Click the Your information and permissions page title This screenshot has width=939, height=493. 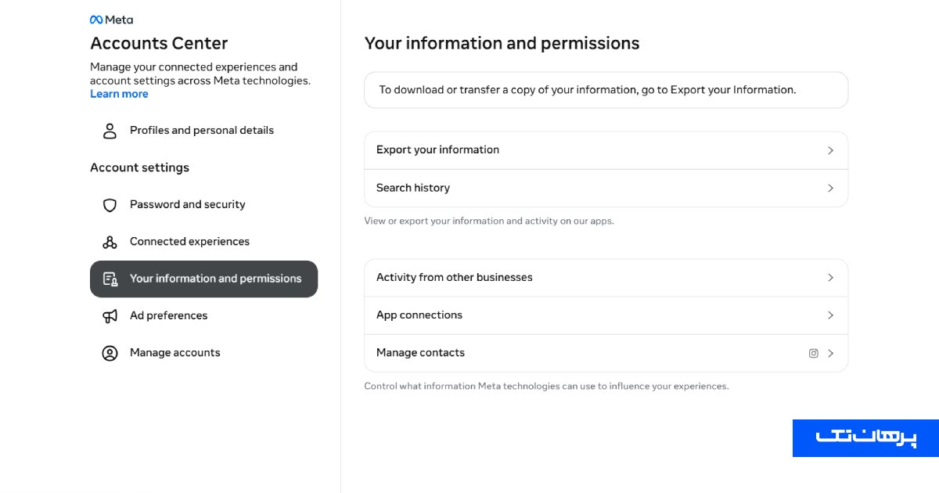(502, 43)
